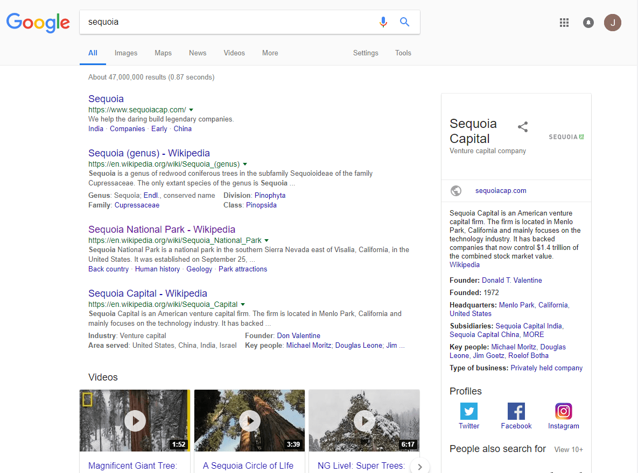Follow the India sitelink

pyautogui.click(x=96, y=129)
